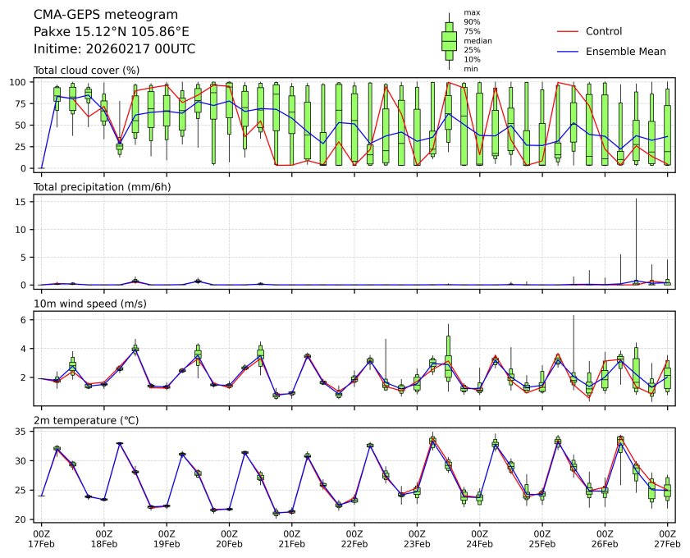Click the boxplot legend symbol
The height and width of the screenshot is (558, 690).
click(x=449, y=40)
